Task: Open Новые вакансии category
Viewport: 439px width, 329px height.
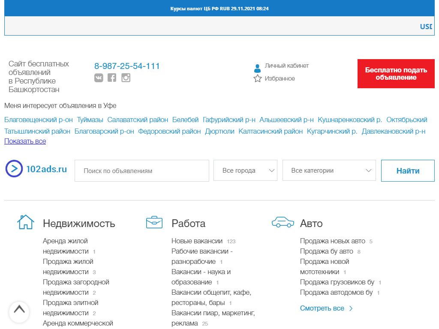Action: click(197, 241)
